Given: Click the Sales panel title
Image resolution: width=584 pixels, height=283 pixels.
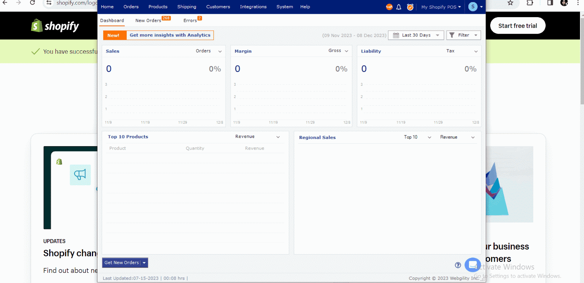Looking at the screenshot, I should tap(112, 51).
